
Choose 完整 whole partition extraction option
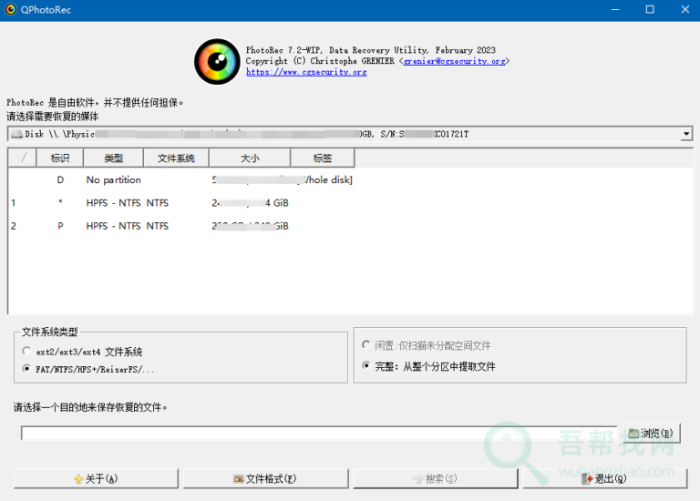[366, 366]
